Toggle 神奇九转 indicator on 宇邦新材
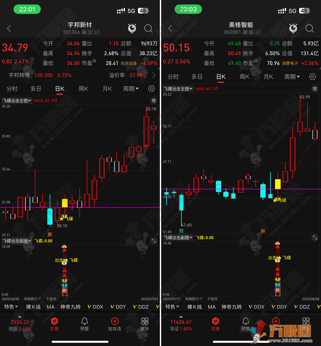Image resolution: width=321 pixels, height=346 pixels. pyautogui.click(x=70, y=307)
